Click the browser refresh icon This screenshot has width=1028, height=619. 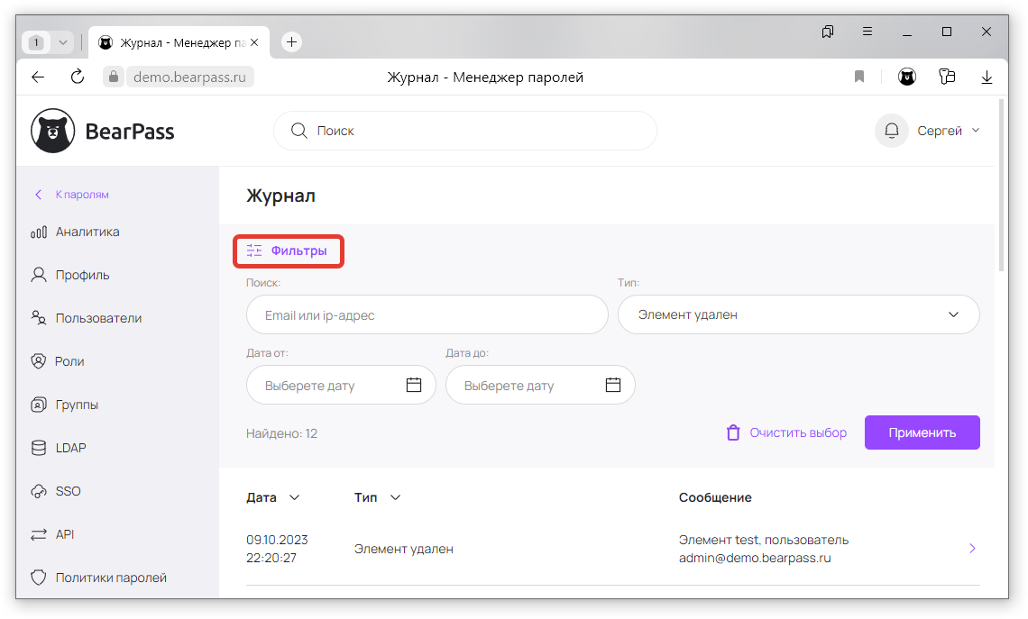coord(78,77)
